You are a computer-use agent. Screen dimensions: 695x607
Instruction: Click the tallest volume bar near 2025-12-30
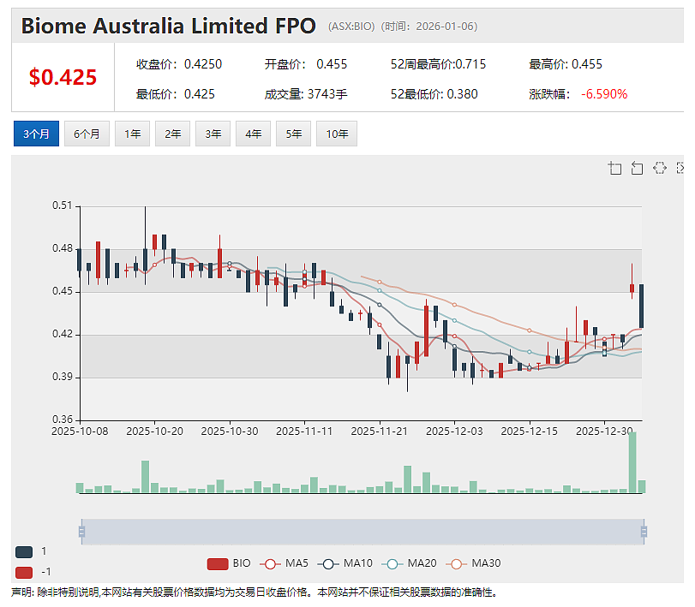(x=632, y=462)
